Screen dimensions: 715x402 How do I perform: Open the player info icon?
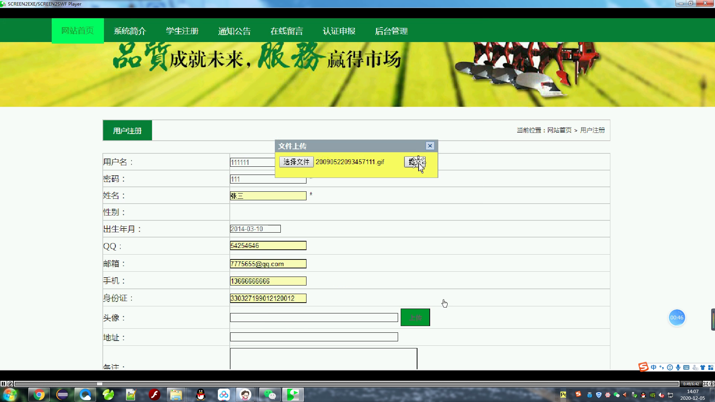point(712,384)
